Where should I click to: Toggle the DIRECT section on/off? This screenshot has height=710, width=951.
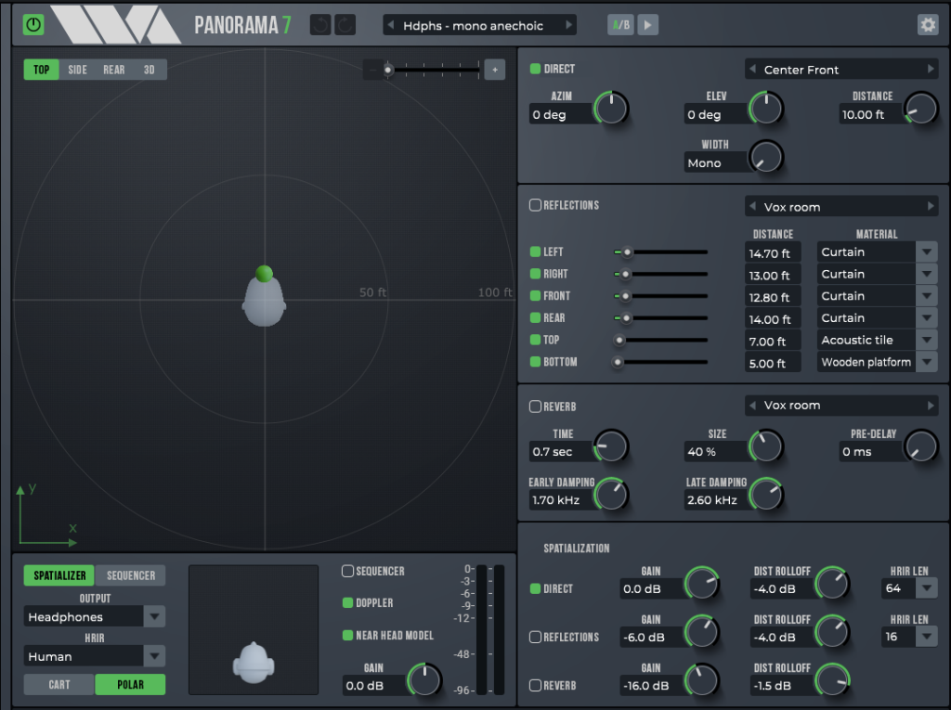click(x=535, y=69)
